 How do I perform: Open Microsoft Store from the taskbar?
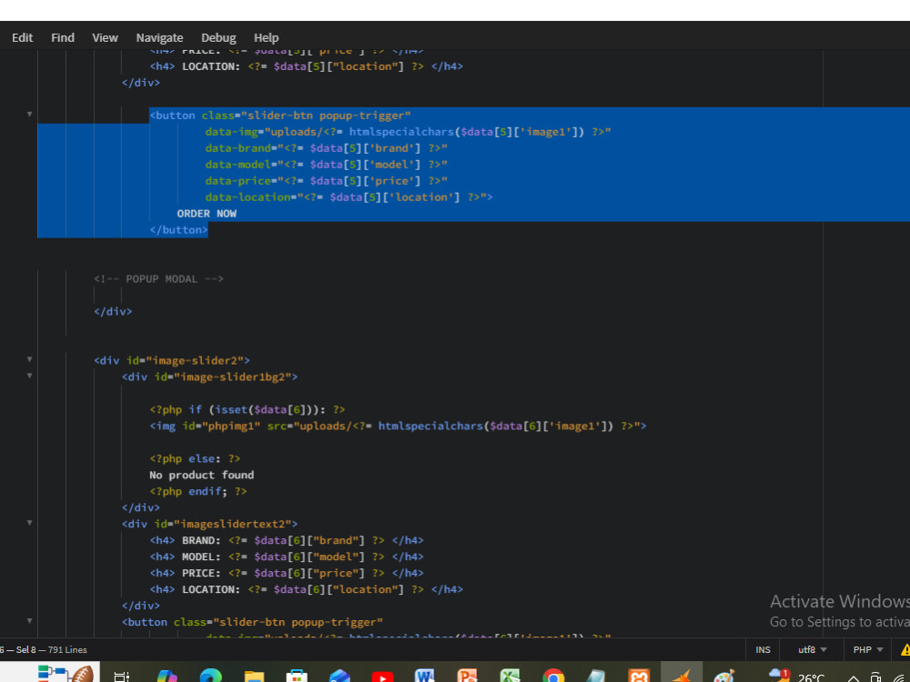click(x=297, y=677)
